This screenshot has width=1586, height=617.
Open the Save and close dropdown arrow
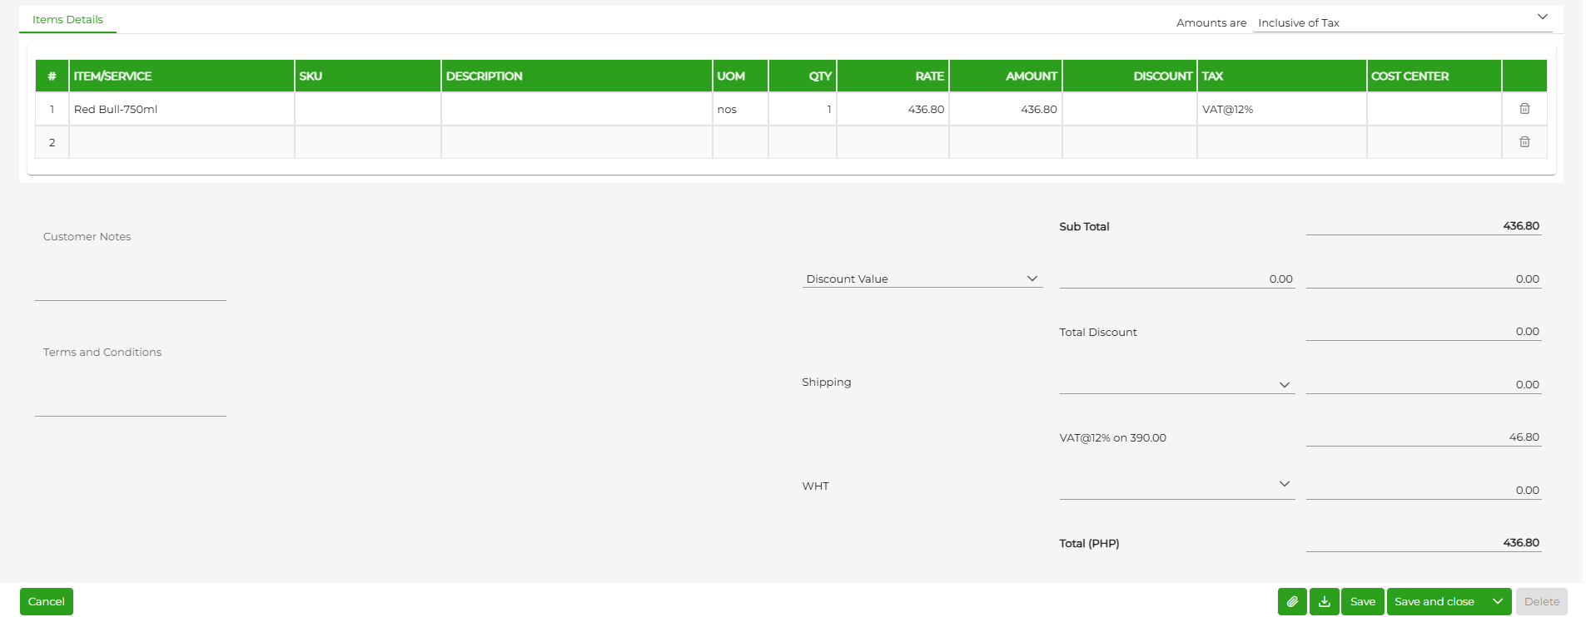1498,601
